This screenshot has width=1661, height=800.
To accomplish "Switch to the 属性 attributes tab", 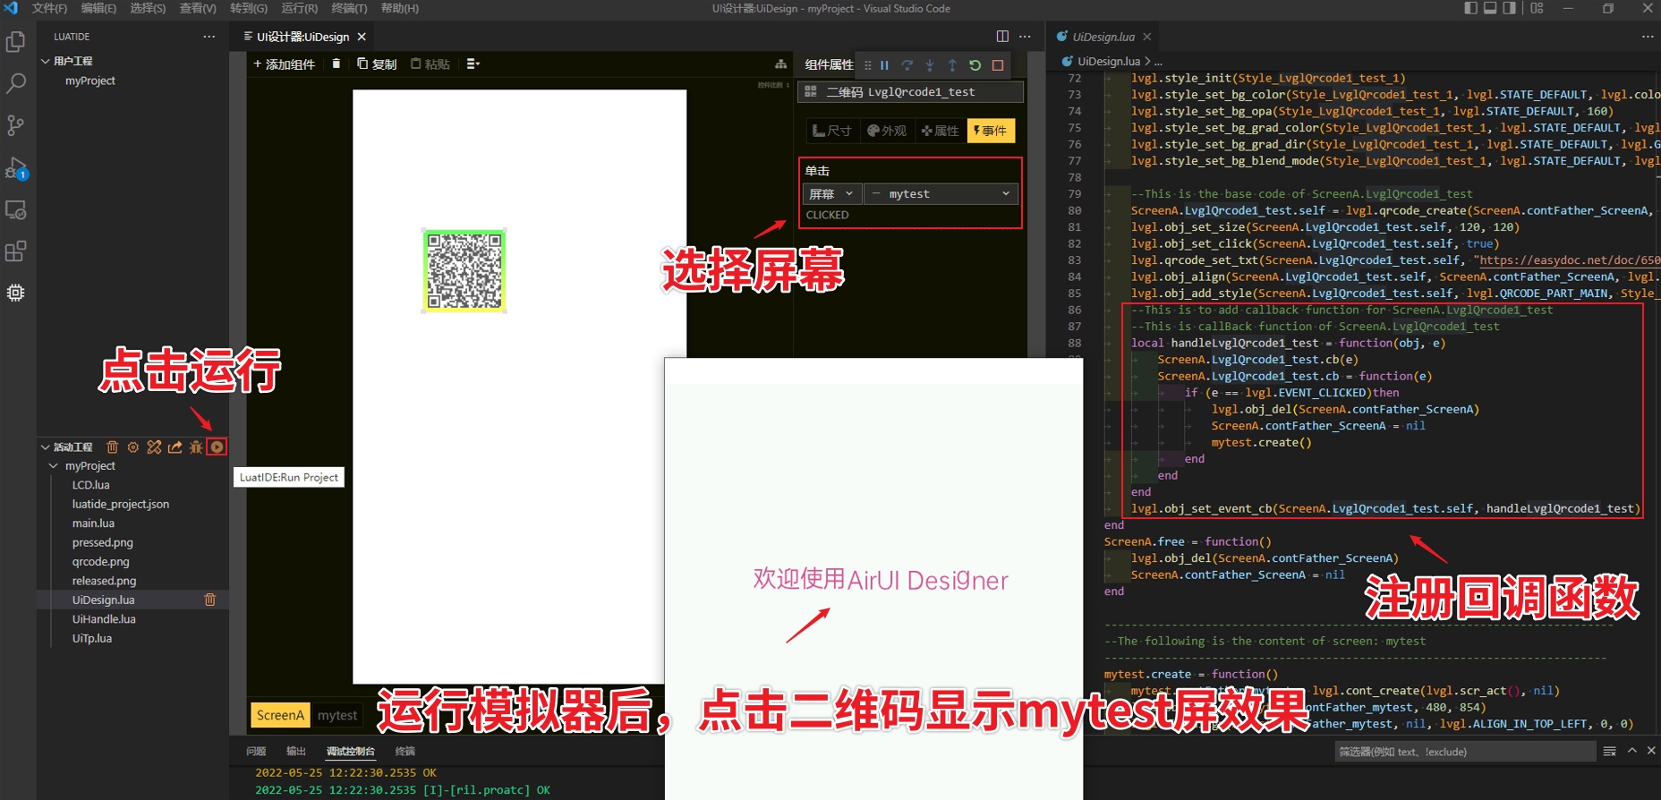I will pyautogui.click(x=941, y=131).
